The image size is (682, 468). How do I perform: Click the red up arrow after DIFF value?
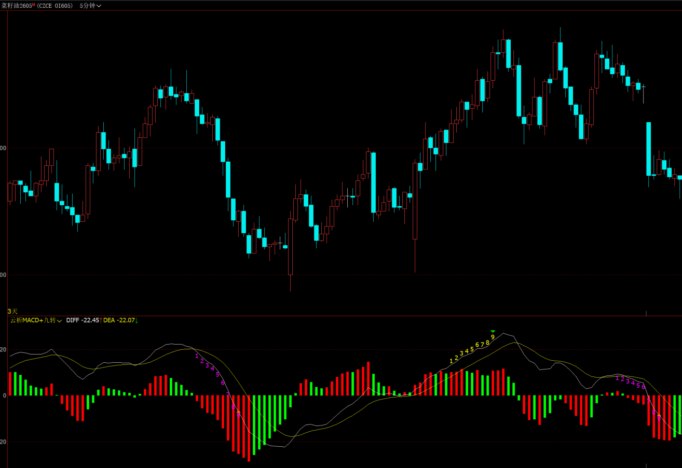point(101,320)
